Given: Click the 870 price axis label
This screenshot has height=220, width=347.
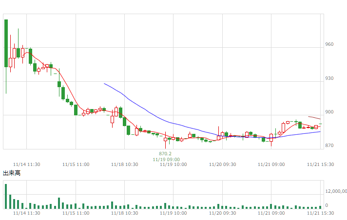Looking at the screenshot, I should coord(329,146).
